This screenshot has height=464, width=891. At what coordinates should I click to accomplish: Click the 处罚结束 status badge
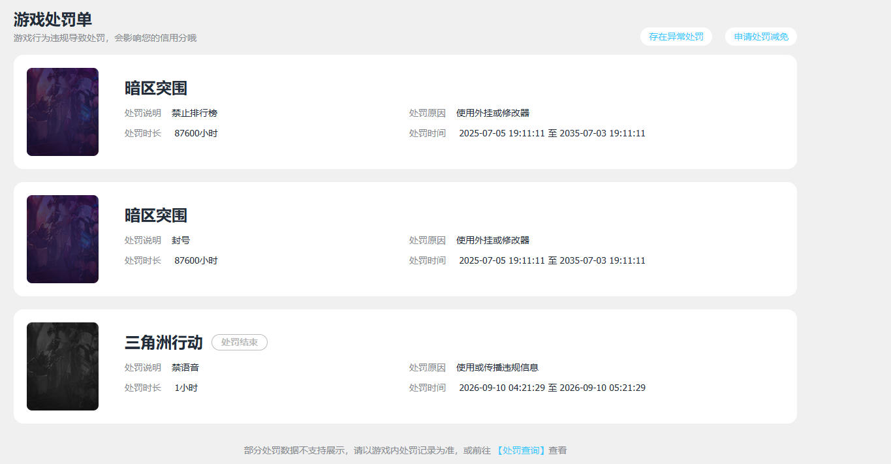click(x=240, y=342)
